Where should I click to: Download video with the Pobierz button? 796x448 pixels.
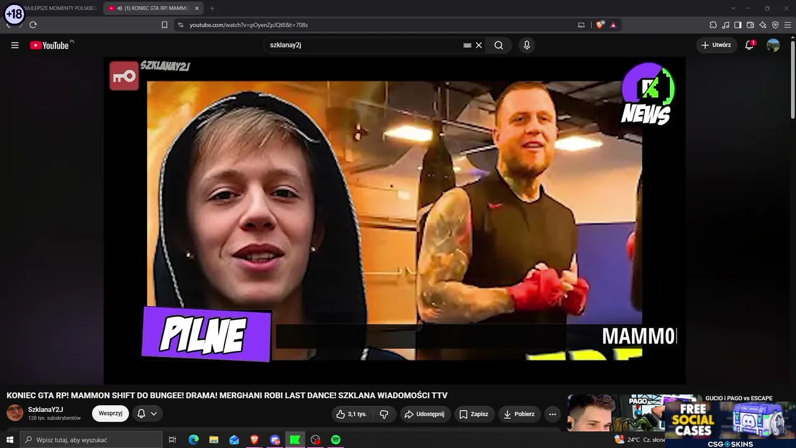(519, 414)
